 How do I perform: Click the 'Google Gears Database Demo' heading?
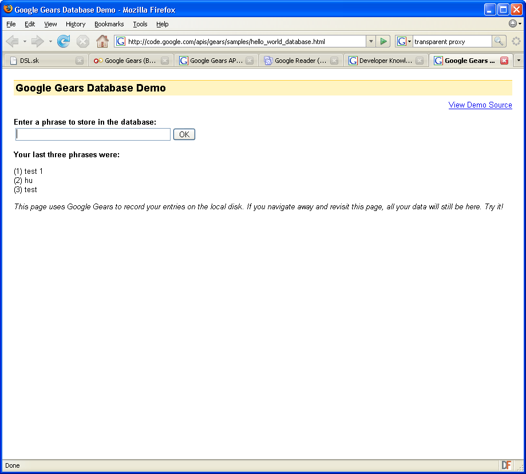pyautogui.click(x=90, y=88)
